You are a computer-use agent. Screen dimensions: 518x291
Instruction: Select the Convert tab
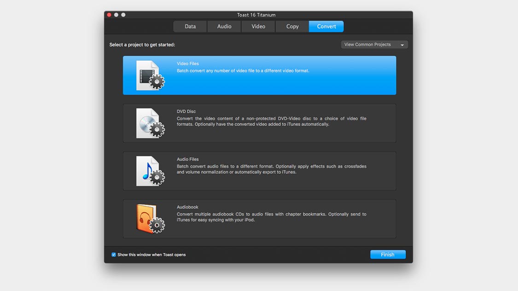pos(326,26)
